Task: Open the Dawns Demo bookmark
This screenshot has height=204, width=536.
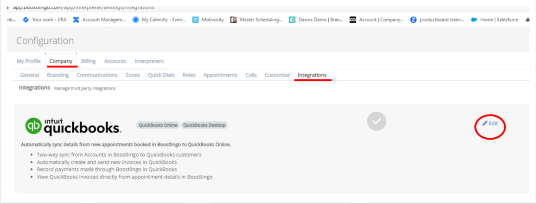Action: (x=316, y=20)
